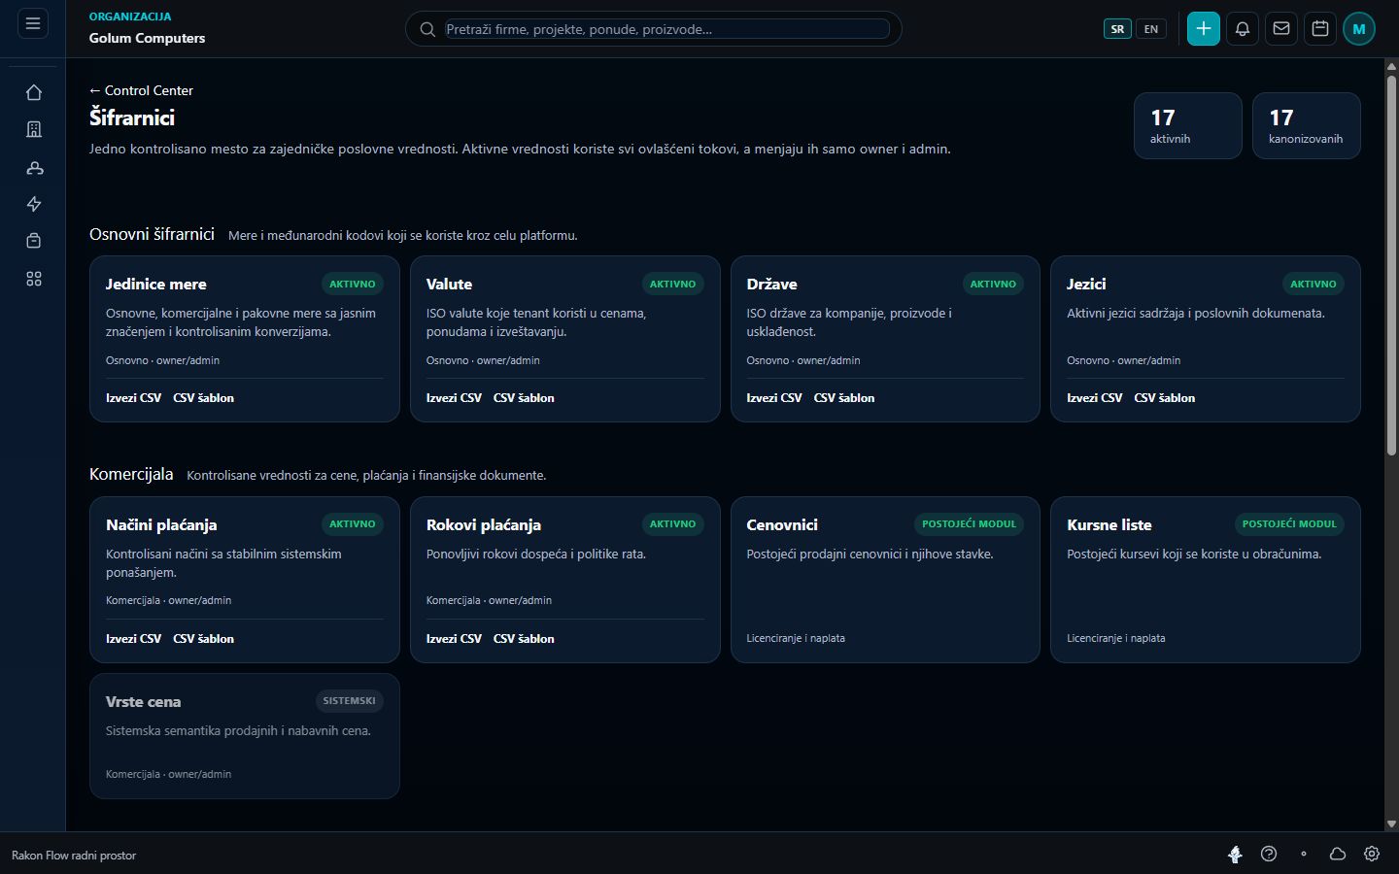Export CSV for Načini plaćanja

(x=133, y=639)
